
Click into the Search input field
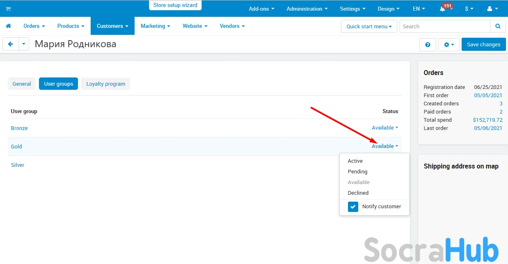pos(444,26)
